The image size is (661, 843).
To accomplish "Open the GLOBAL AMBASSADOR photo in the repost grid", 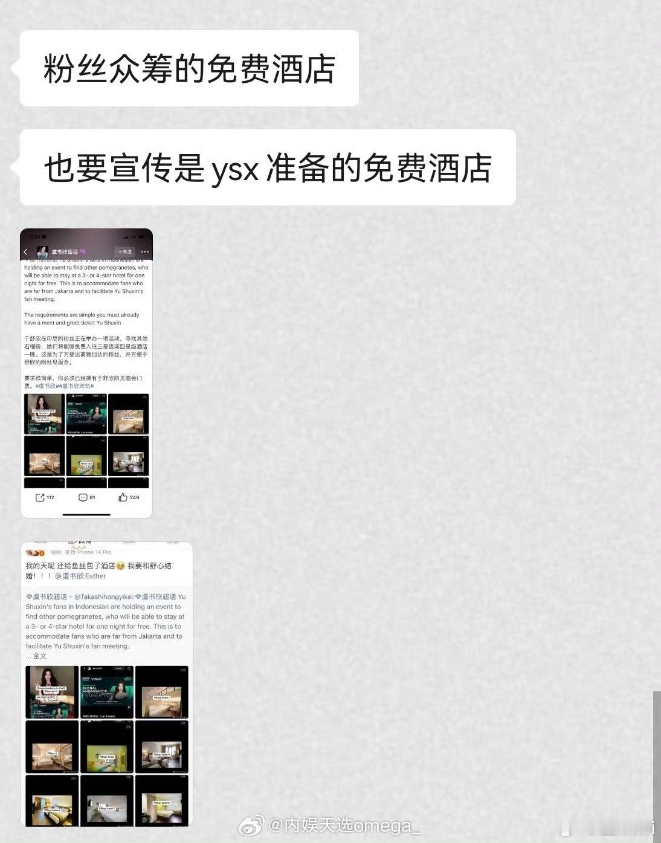I will pyautogui.click(x=107, y=692).
